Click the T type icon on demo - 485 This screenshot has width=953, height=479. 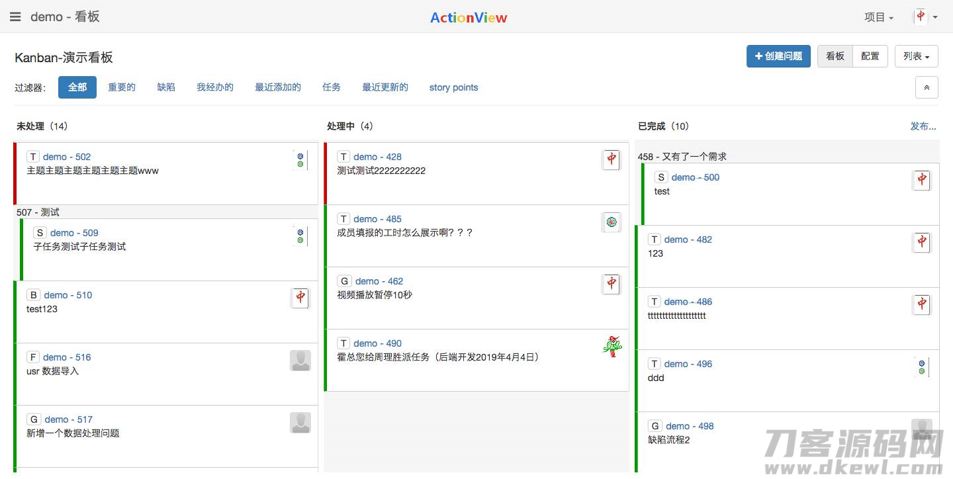pyautogui.click(x=343, y=219)
